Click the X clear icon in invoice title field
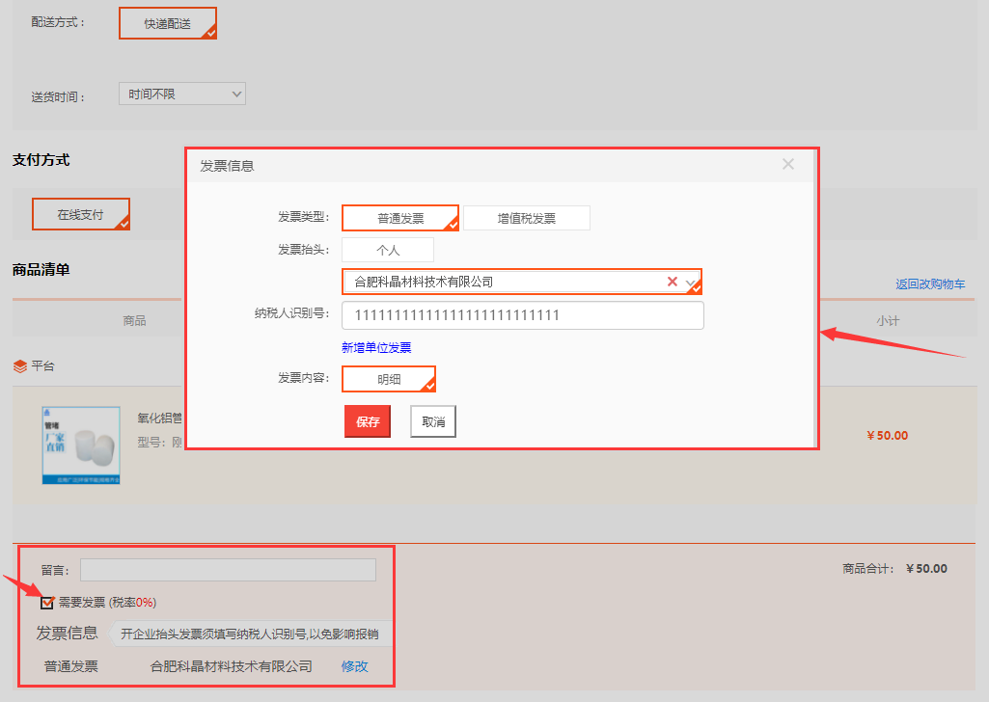The image size is (989, 702). pyautogui.click(x=673, y=282)
